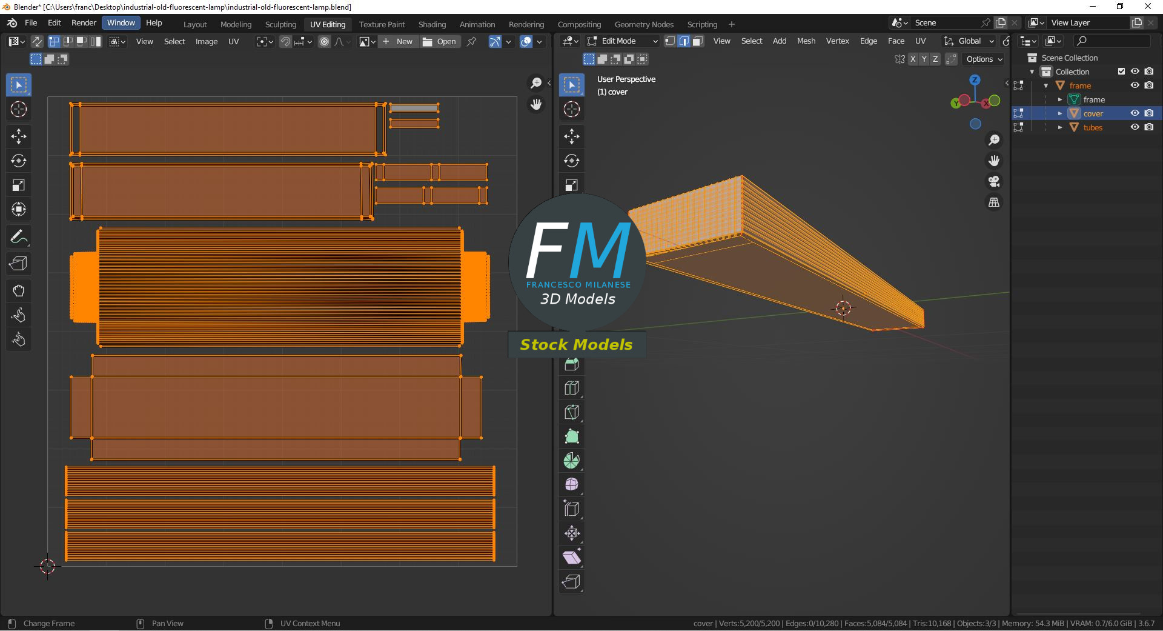Toggle proportional editing in UV editor
This screenshot has height=631, width=1163.
coord(325,41)
